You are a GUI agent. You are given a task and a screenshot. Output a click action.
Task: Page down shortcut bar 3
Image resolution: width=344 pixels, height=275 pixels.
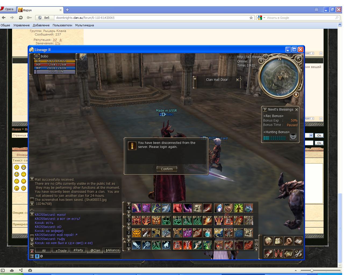[129, 224]
